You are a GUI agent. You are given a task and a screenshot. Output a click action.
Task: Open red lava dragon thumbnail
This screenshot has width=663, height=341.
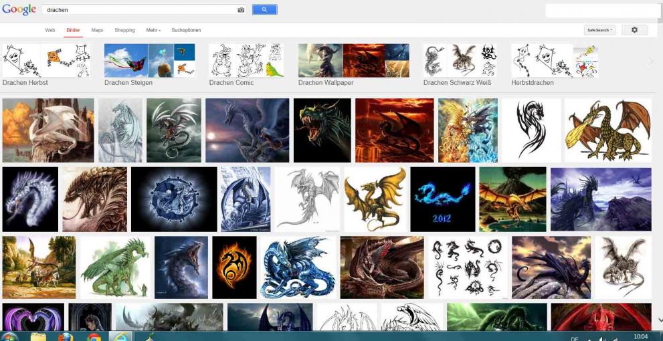[395, 130]
